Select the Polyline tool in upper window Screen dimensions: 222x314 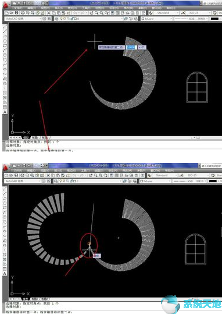[5, 36]
